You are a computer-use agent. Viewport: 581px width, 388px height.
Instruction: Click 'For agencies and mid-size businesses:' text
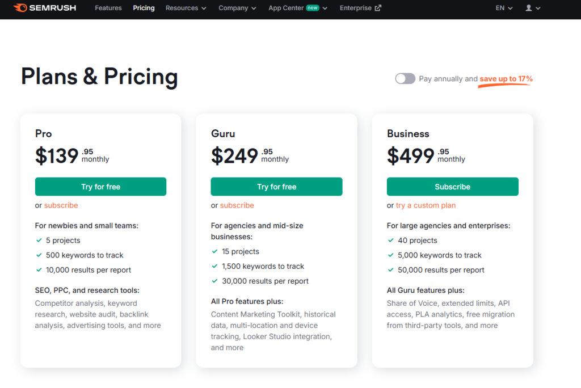tap(257, 231)
